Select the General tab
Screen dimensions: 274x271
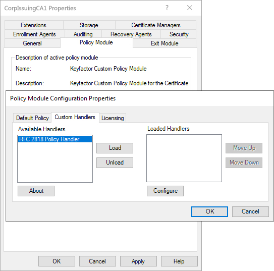[32, 43]
